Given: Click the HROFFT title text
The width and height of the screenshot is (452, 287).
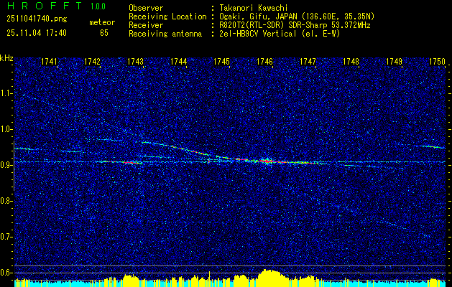Looking at the screenshot, I should 45,6.
